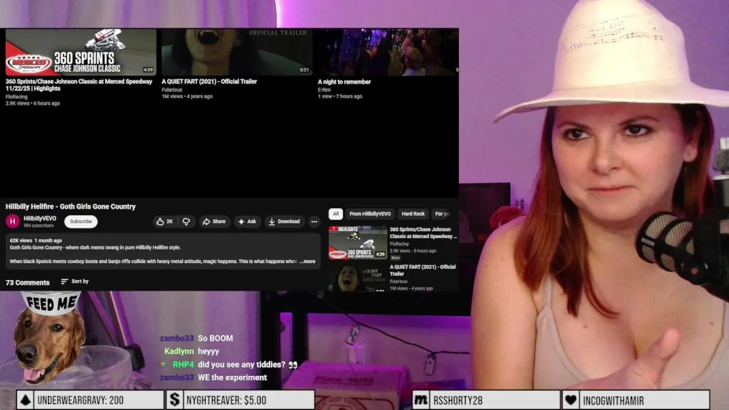Expand the description with ...more
Screen dimensions: 729x410
coord(308,261)
